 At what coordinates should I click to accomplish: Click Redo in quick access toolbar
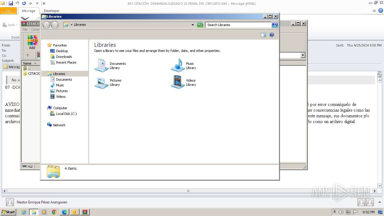coord(24,3)
